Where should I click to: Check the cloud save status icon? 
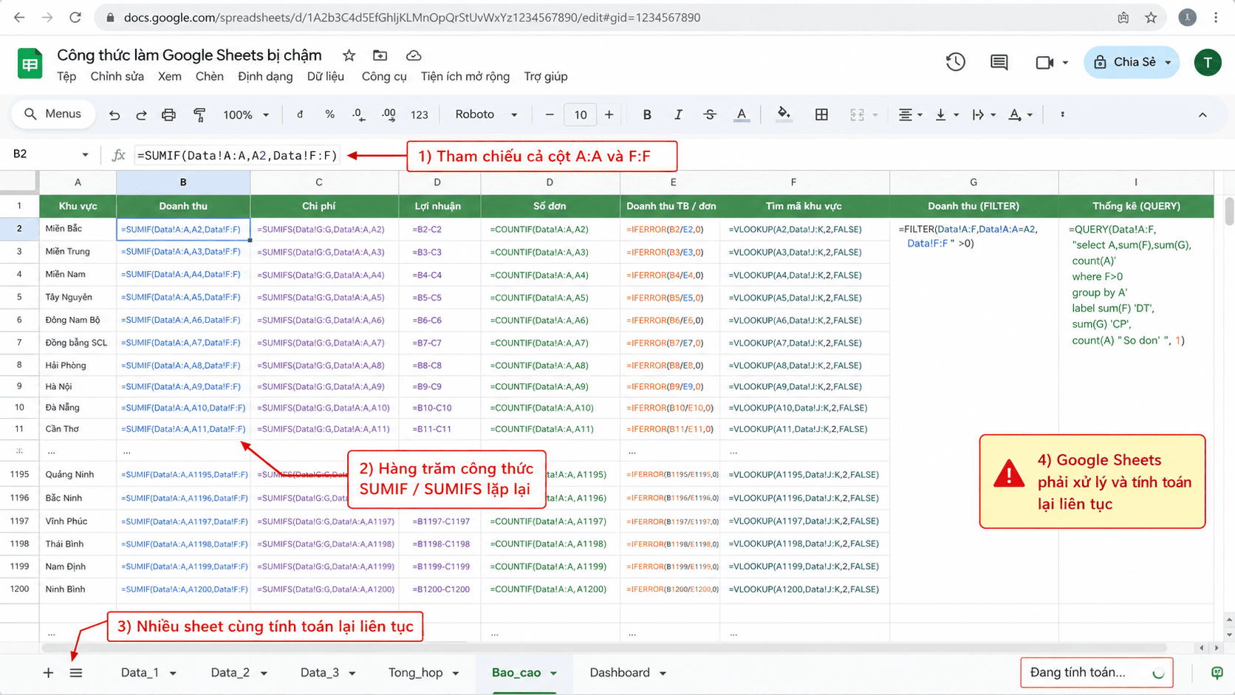click(414, 55)
